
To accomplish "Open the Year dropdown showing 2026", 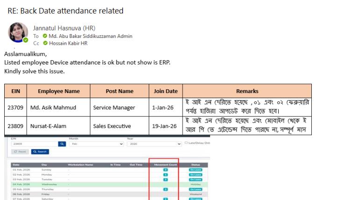I will point(154,145).
